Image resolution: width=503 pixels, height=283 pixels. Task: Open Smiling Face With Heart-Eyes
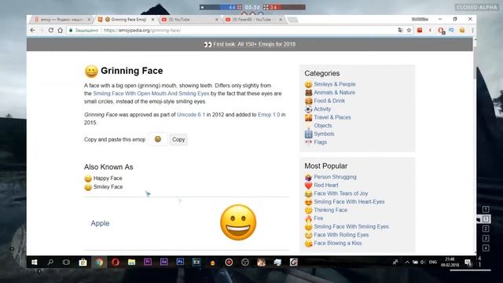point(349,202)
